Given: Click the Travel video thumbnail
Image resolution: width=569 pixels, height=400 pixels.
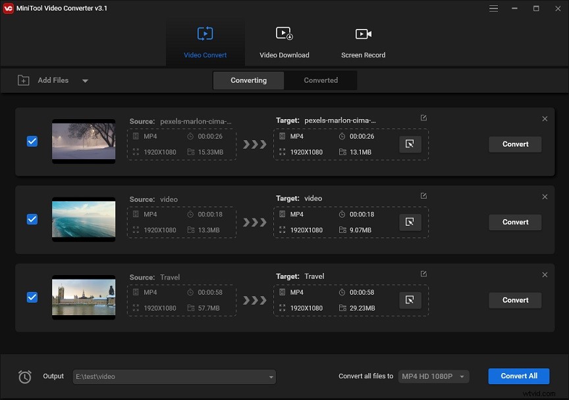Looking at the screenshot, I should (x=84, y=297).
